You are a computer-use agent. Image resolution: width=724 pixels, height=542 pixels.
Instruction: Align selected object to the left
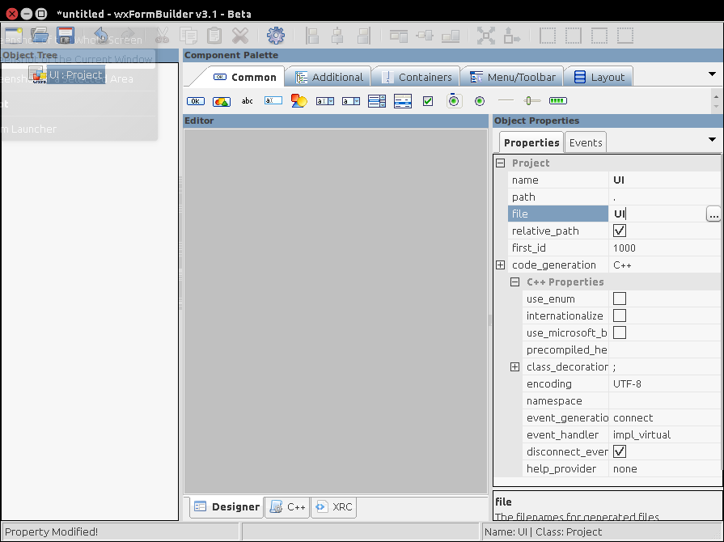pyautogui.click(x=312, y=36)
